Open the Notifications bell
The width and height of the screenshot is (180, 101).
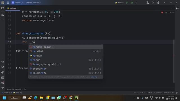pyautogui.click(x=177, y=8)
